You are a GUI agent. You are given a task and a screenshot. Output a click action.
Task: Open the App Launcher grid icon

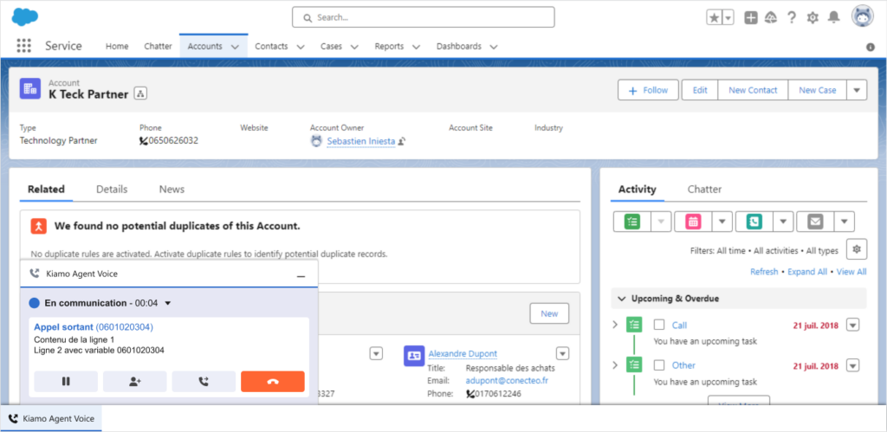(23, 46)
